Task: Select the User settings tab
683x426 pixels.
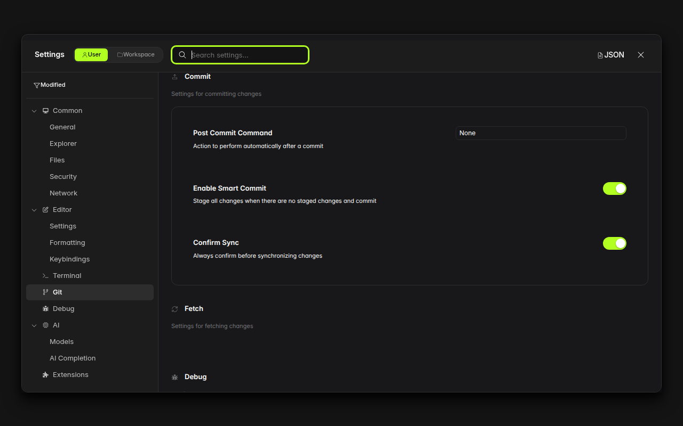Action: pyautogui.click(x=91, y=54)
